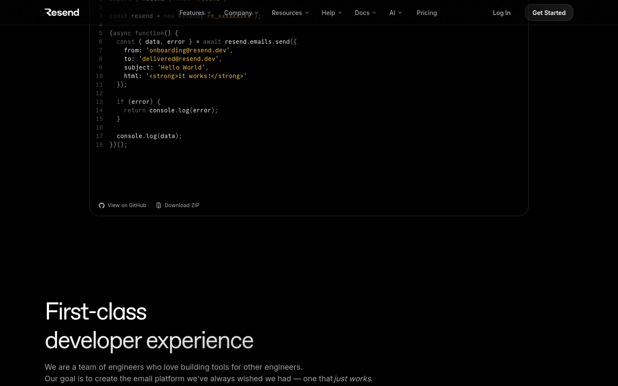This screenshot has width=618, height=386.
Task: Go to the Pricing page
Action: point(427,13)
